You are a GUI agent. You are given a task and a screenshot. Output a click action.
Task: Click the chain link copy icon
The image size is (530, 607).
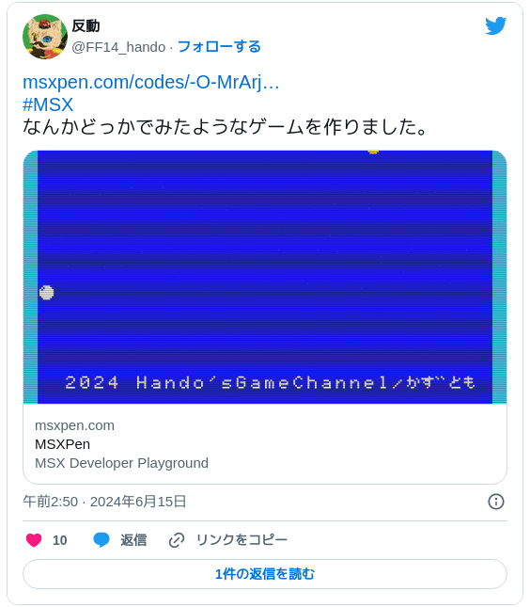pyautogui.click(x=177, y=540)
